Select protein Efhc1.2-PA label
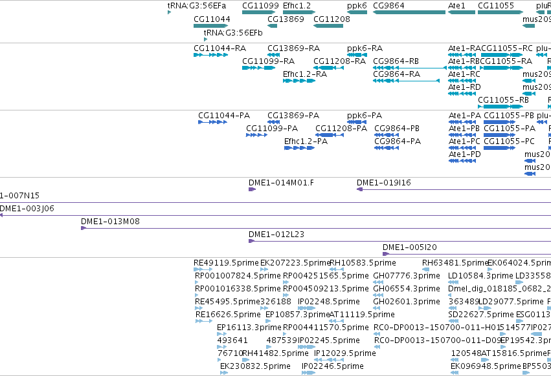The image size is (551, 376). point(306,141)
